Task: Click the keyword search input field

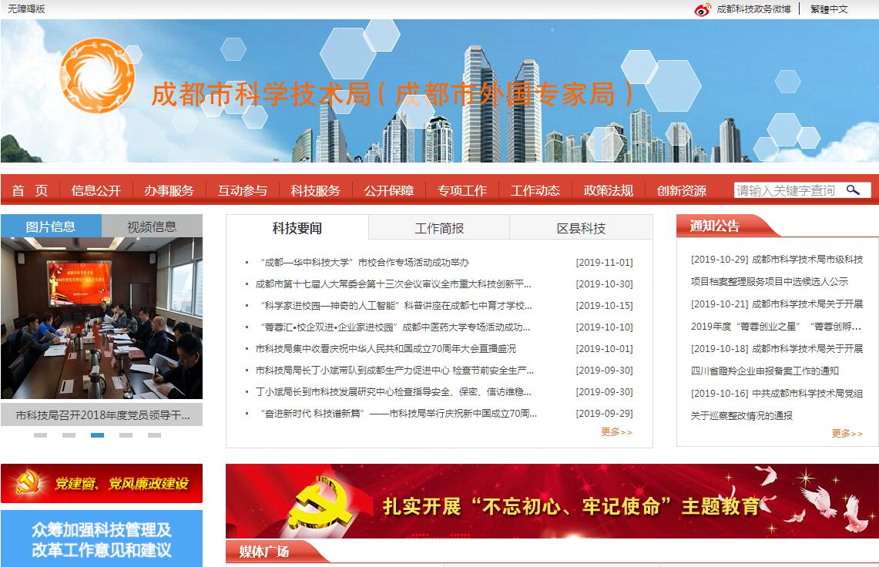Action: pos(786,190)
